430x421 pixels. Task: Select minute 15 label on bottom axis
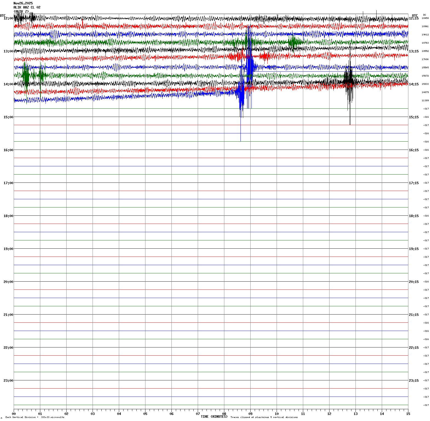pos(408,414)
